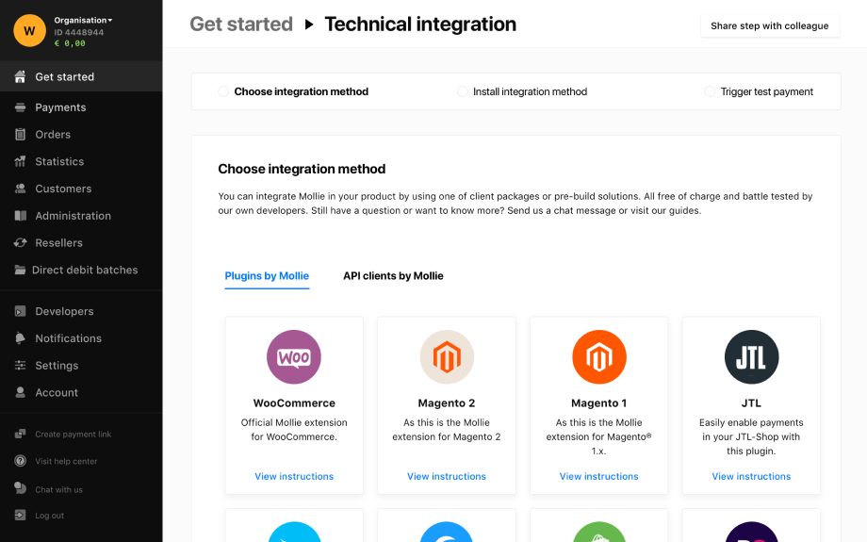
Task: Click the Notifications bell icon
Action: [x=20, y=338]
